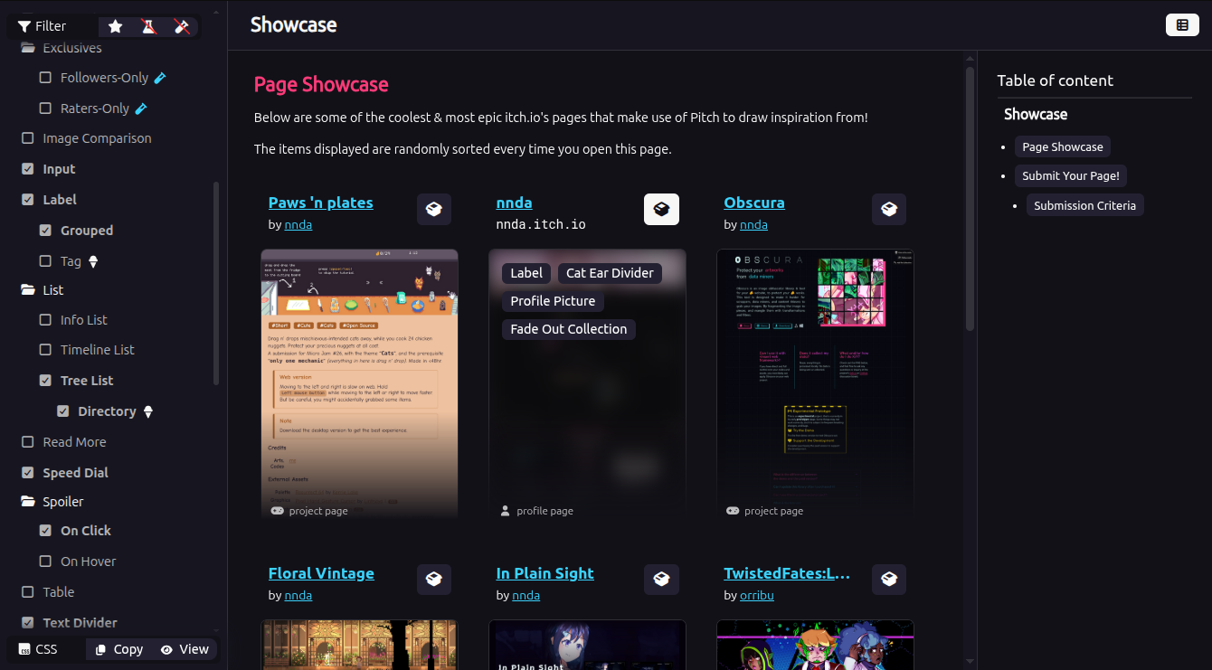Toggle the crossed-out flask filter icon
Screen dimensions: 1212x670
point(148,26)
